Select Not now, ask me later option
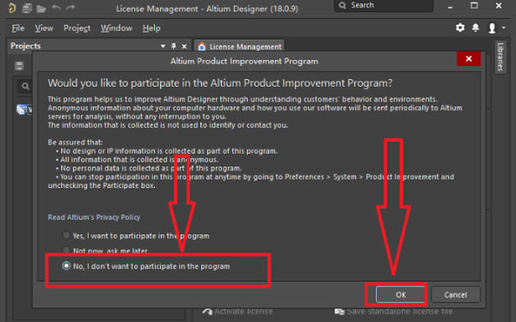Image resolution: width=516 pixels, height=322 pixels. (x=105, y=251)
